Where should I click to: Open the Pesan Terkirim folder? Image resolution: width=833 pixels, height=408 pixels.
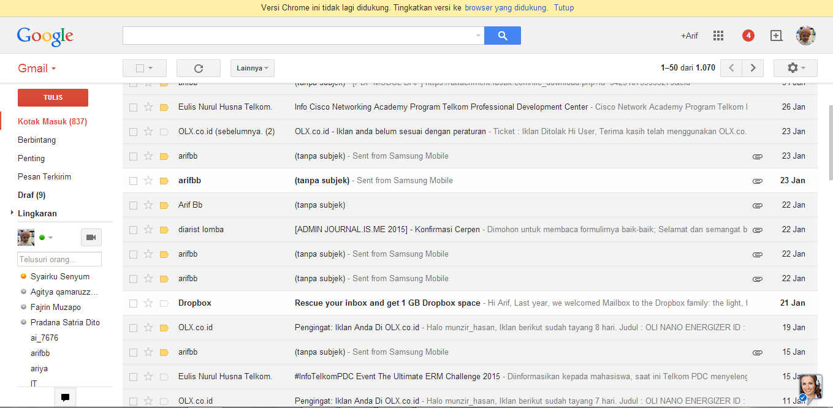coord(44,176)
